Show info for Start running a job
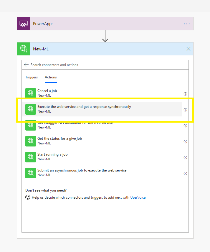Screen dimensions: 210x252 [185, 157]
